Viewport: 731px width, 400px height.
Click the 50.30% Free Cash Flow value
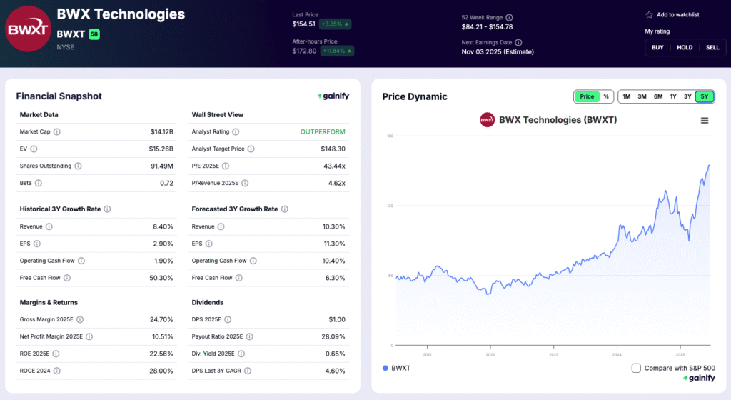(x=161, y=278)
